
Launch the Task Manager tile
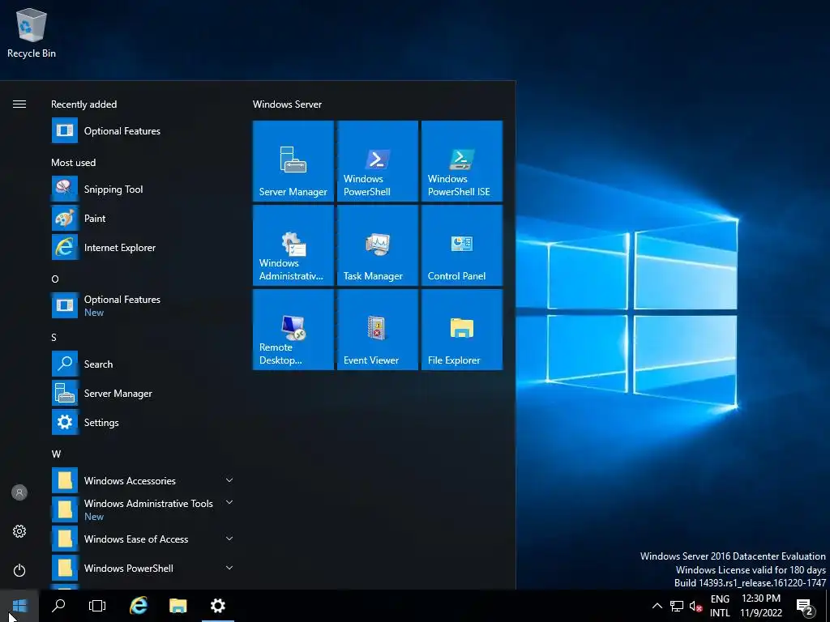pyautogui.click(x=378, y=245)
